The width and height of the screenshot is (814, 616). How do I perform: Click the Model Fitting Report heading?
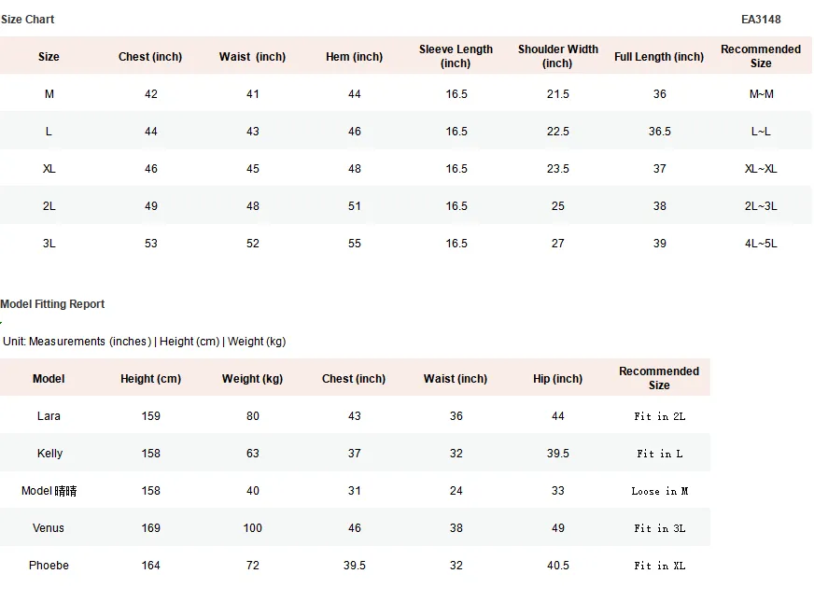pyautogui.click(x=52, y=304)
